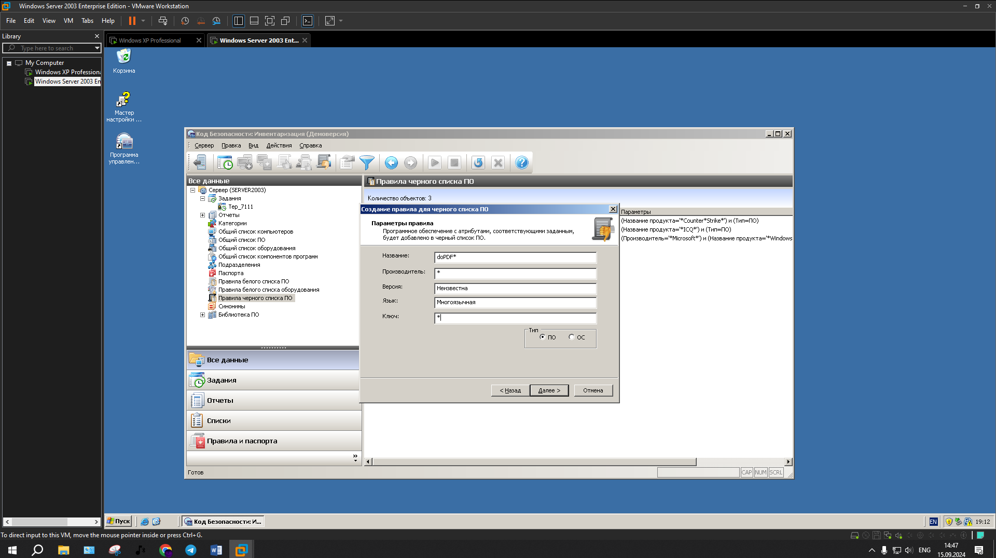Screen dimensions: 996x558
Task: Click the blue funnel filter icon
Action: [367, 163]
